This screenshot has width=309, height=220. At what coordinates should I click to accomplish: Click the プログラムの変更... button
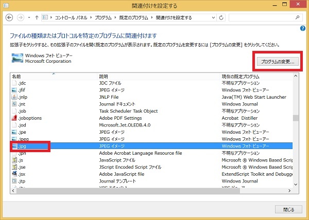(278, 62)
